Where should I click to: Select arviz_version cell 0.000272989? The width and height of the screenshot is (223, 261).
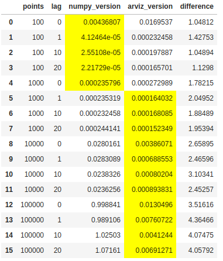point(150,83)
